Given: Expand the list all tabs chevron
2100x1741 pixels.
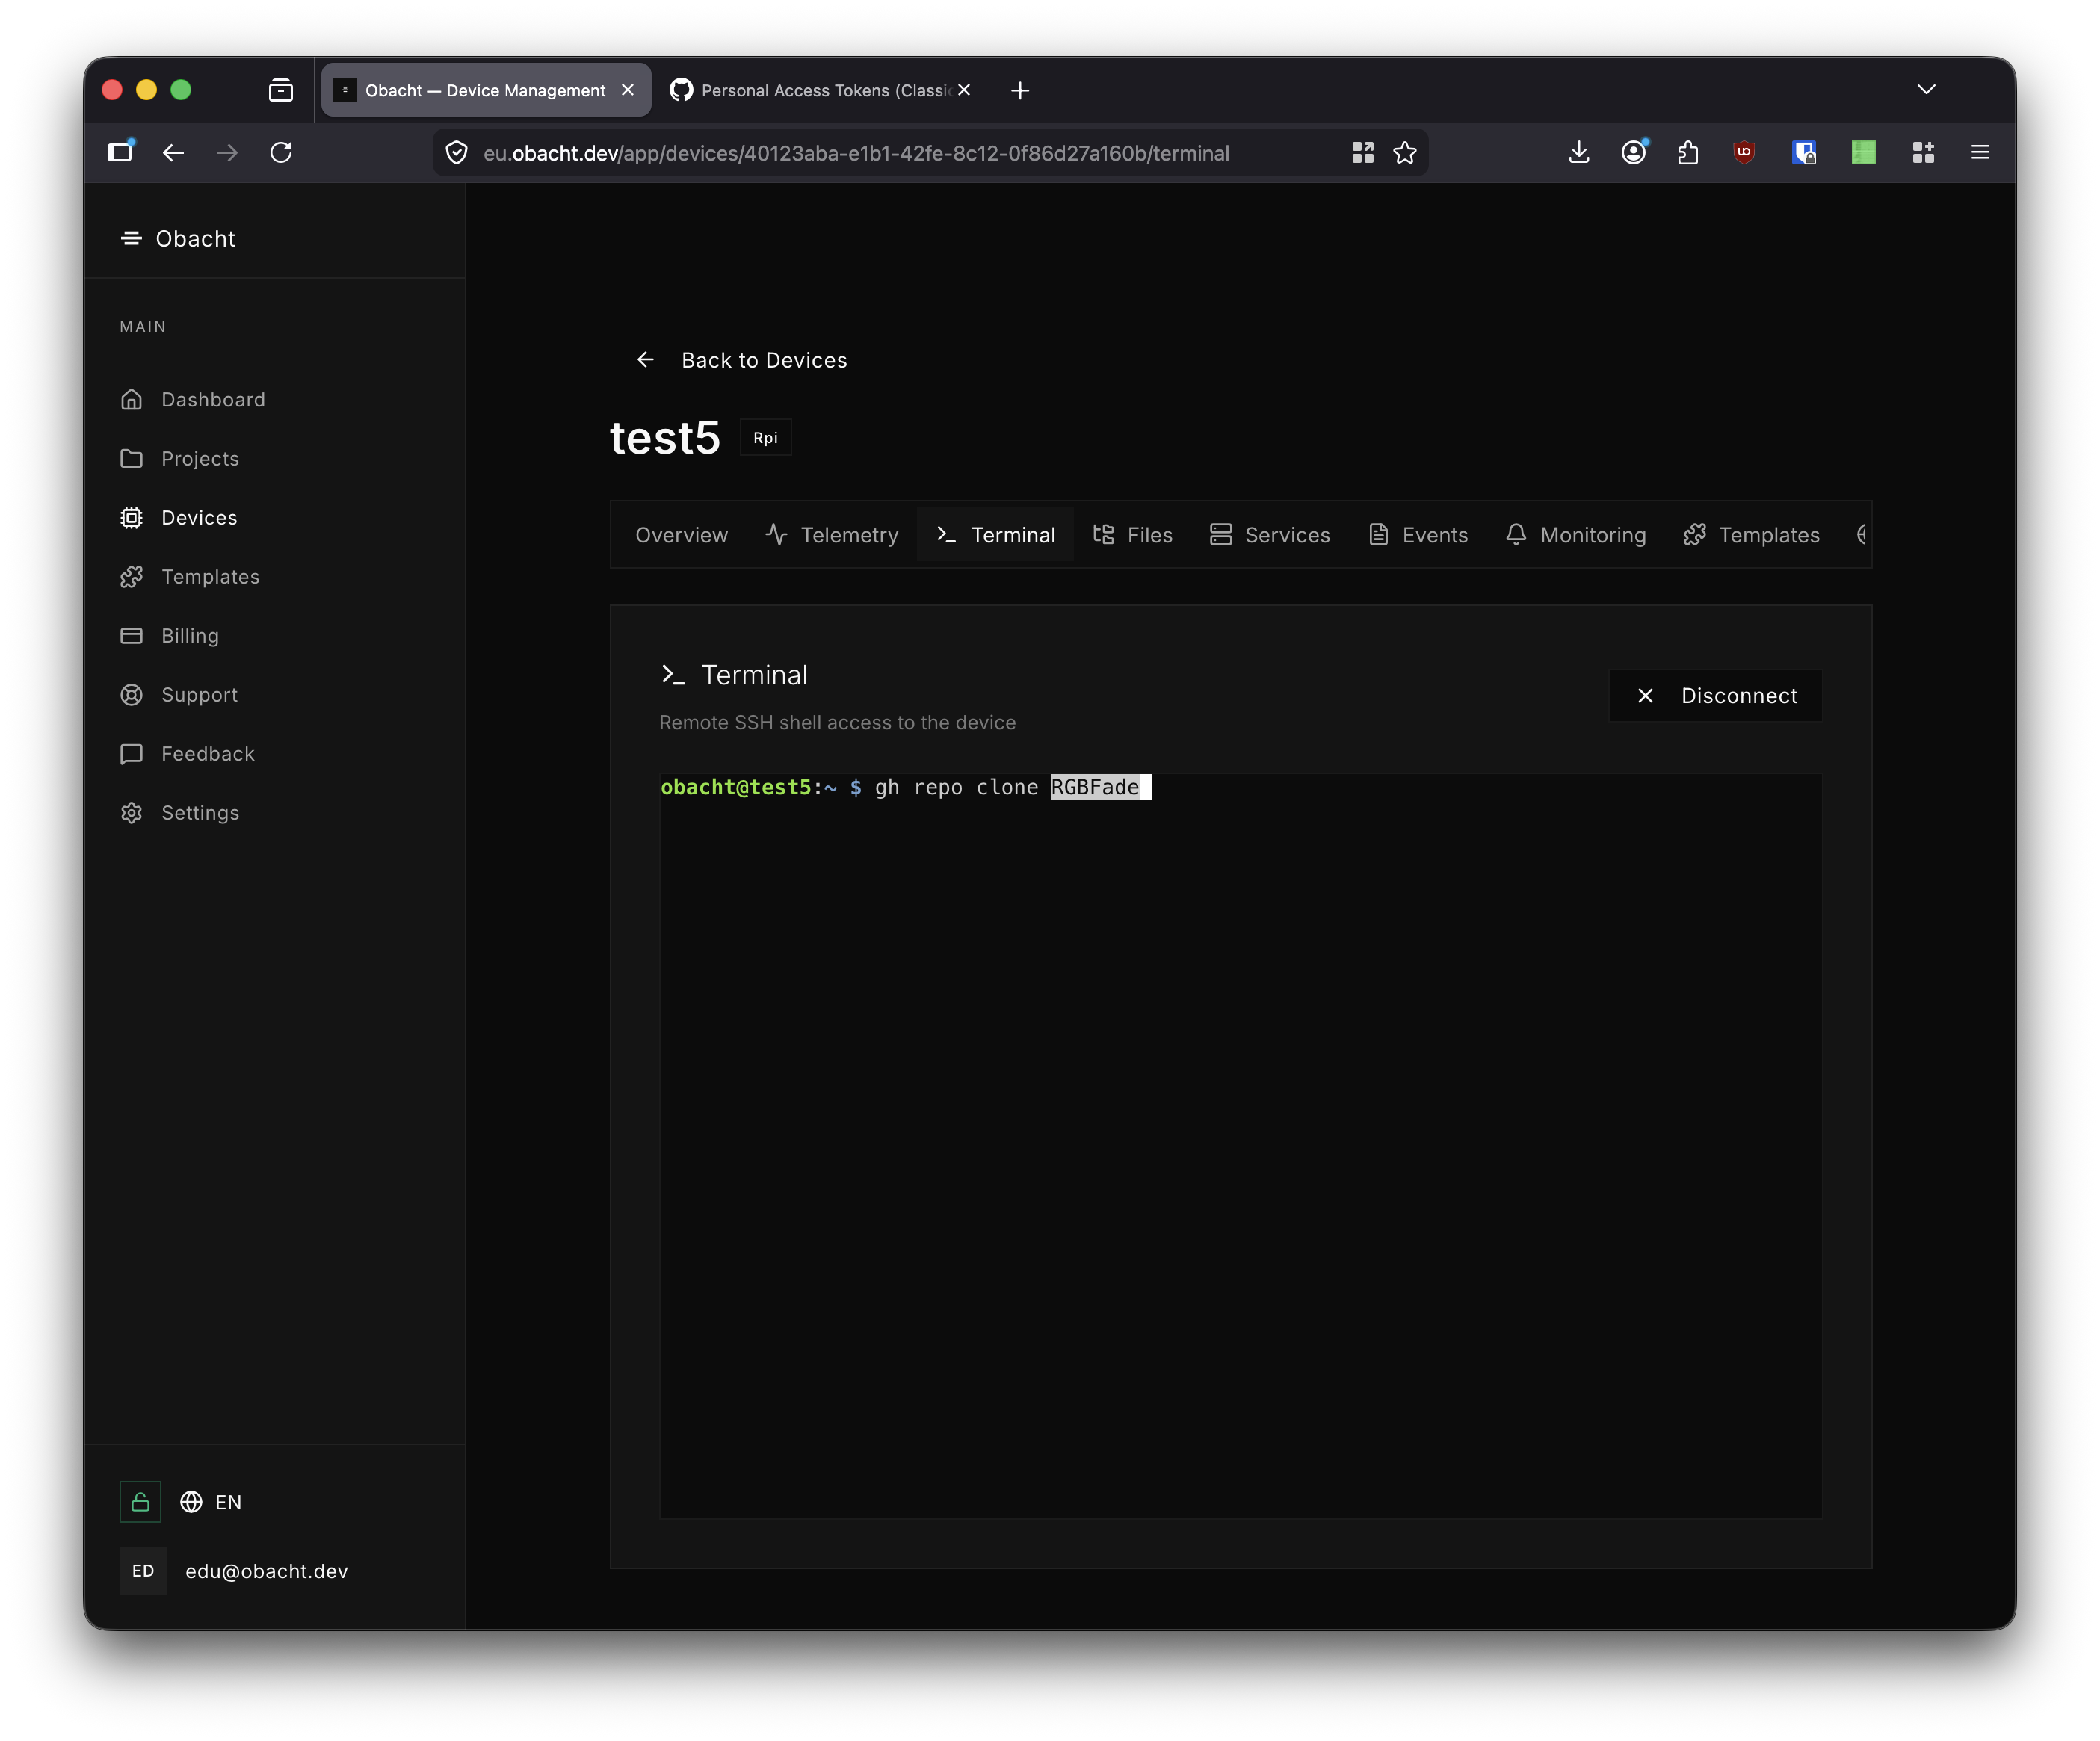Looking at the screenshot, I should [x=1926, y=90].
